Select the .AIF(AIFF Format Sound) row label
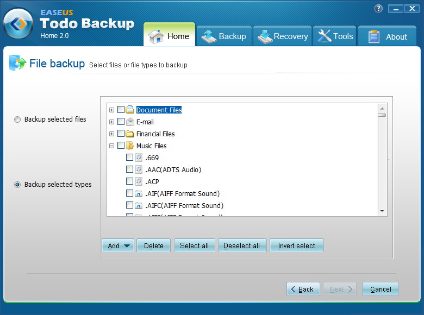 (182, 193)
